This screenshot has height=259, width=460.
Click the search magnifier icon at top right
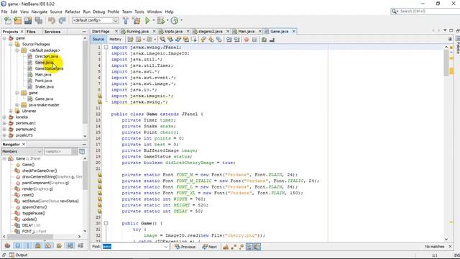[395, 12]
